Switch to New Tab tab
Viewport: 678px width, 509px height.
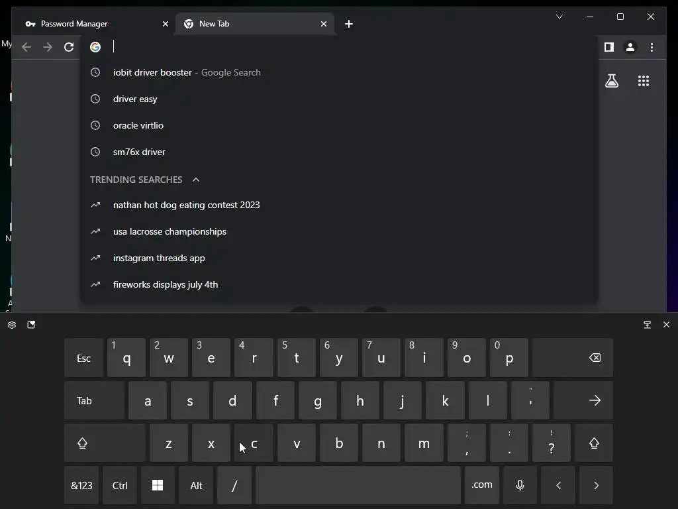click(x=255, y=24)
